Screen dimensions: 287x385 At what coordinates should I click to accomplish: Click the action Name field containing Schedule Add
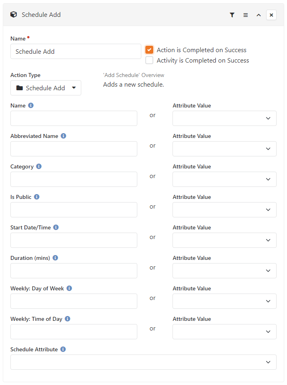click(x=76, y=51)
